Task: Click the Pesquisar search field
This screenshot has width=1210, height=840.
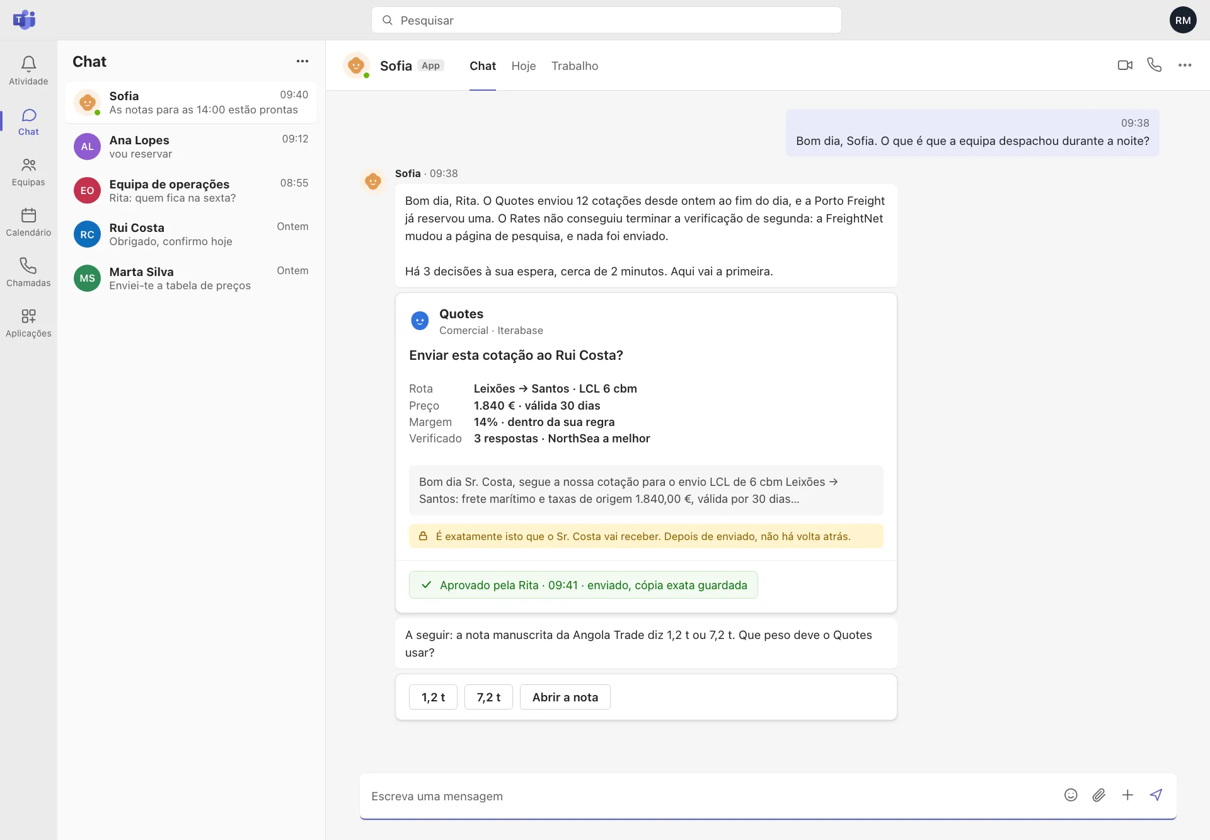Action: (x=606, y=20)
